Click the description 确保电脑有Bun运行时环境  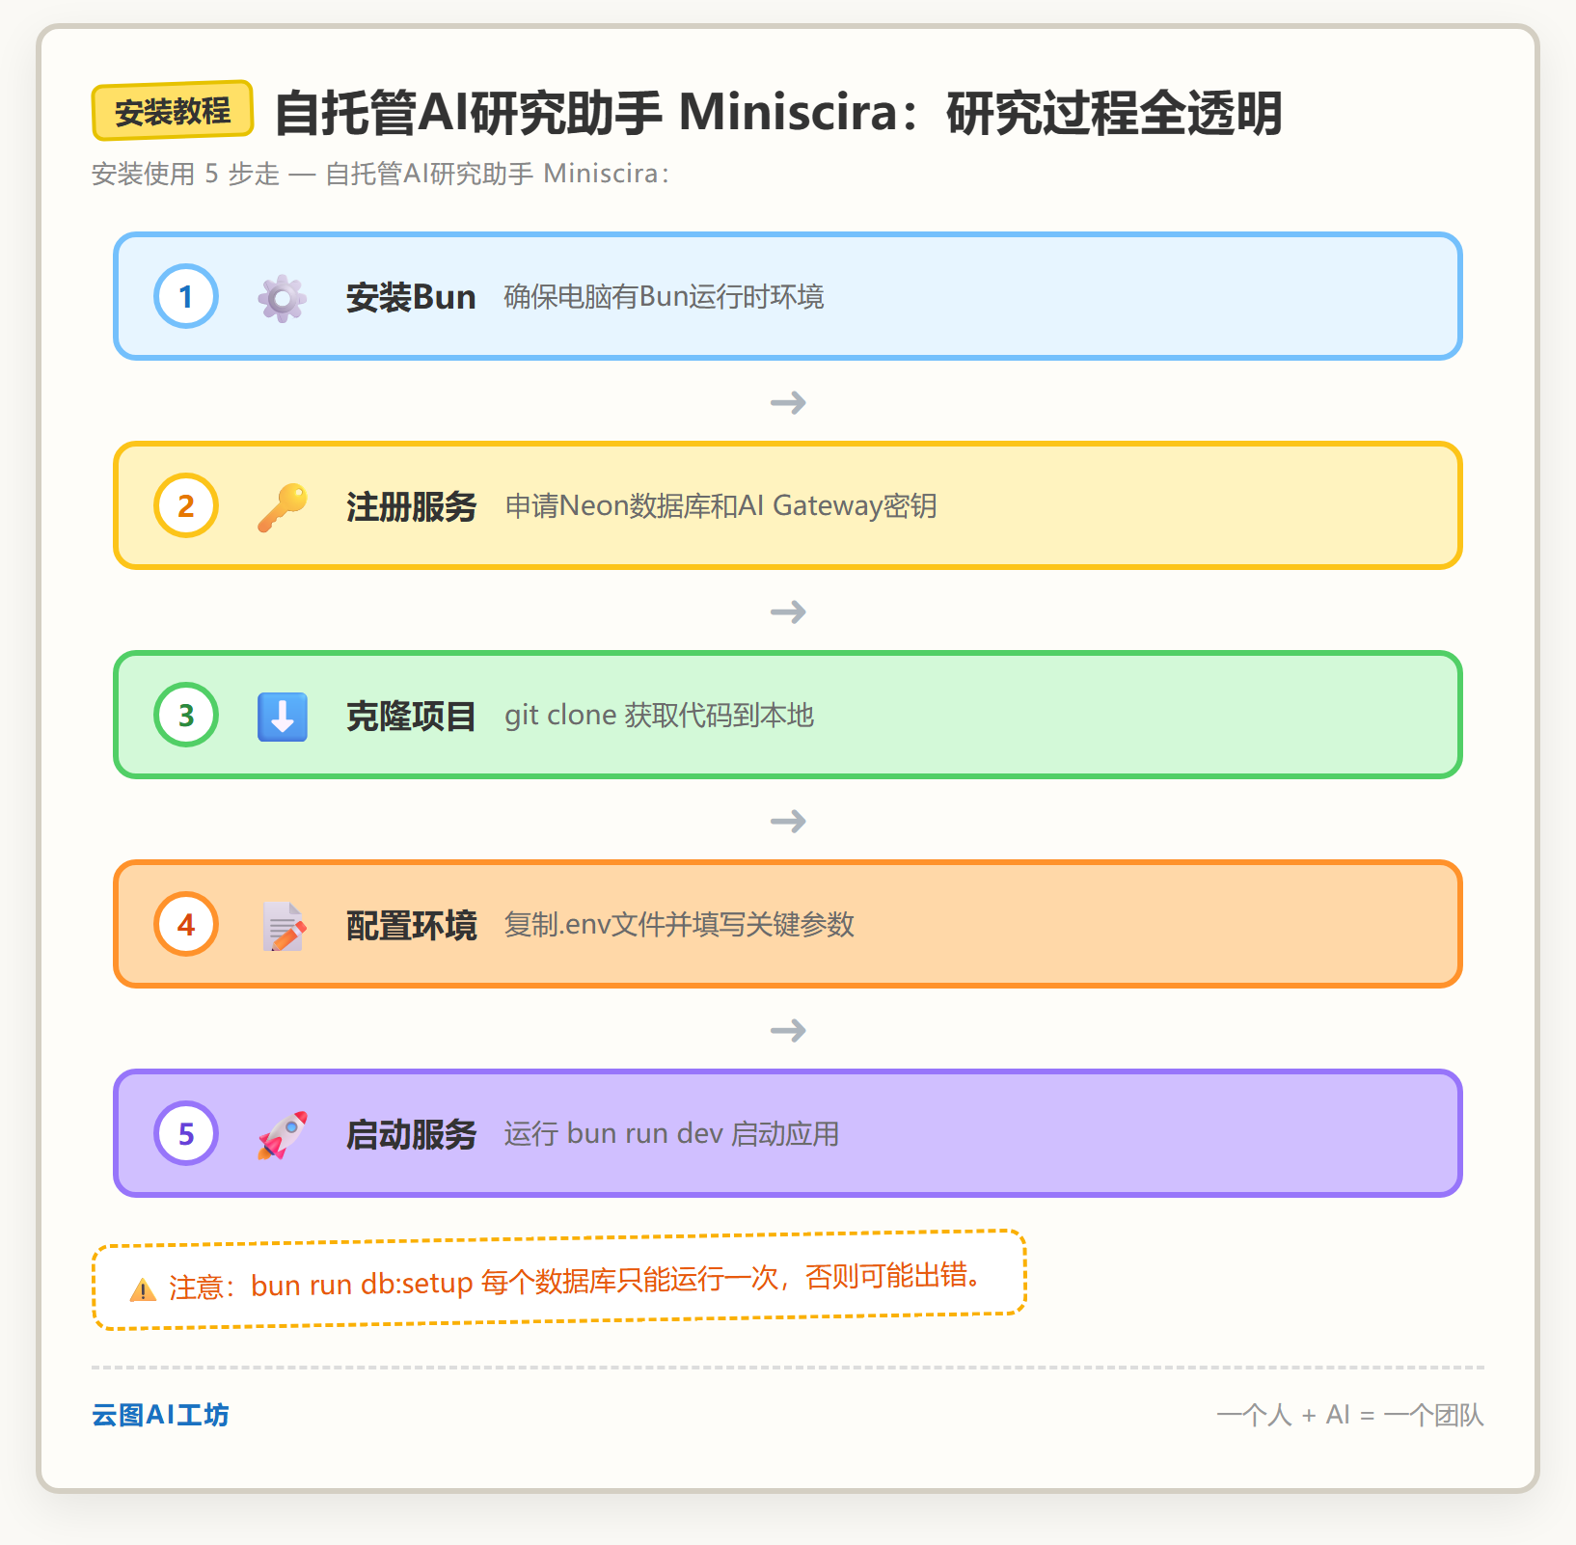[664, 297]
